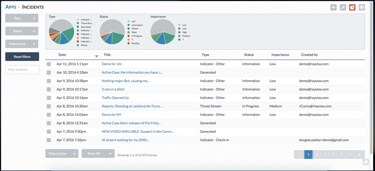Click the printer icon
The image size is (375, 171).
[x=362, y=7]
